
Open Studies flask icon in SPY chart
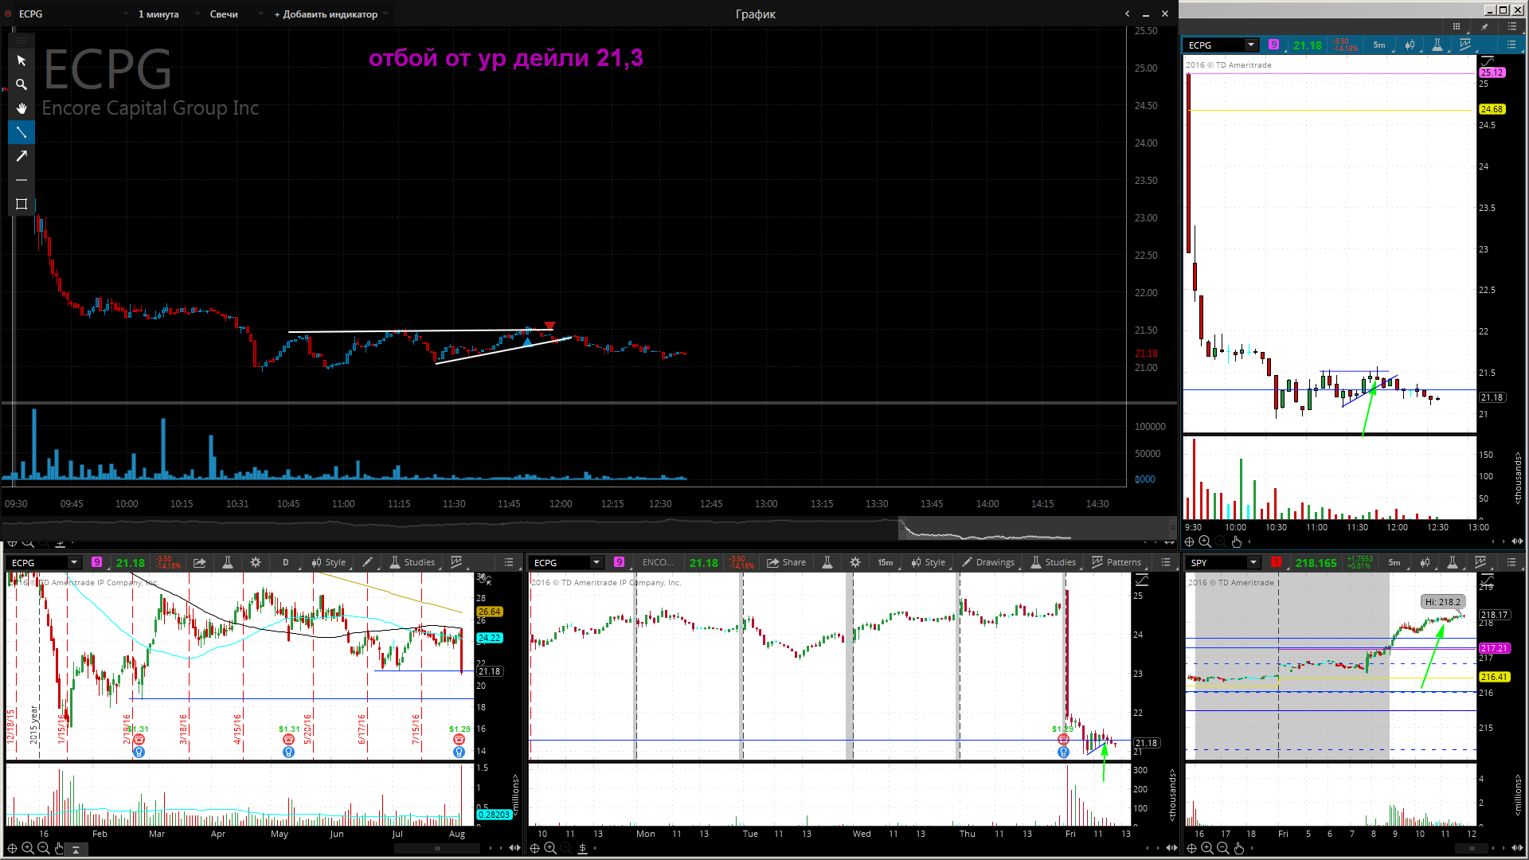[1453, 562]
